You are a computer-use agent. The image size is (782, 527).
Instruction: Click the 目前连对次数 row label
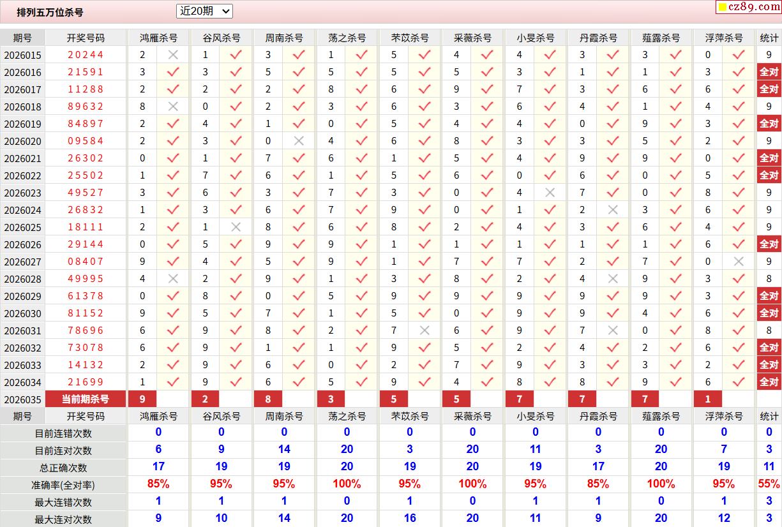(x=63, y=450)
